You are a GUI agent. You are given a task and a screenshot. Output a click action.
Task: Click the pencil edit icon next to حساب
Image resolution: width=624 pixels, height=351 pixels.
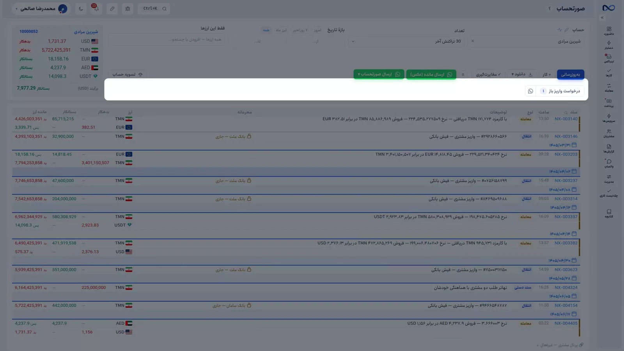pyautogui.click(x=566, y=30)
